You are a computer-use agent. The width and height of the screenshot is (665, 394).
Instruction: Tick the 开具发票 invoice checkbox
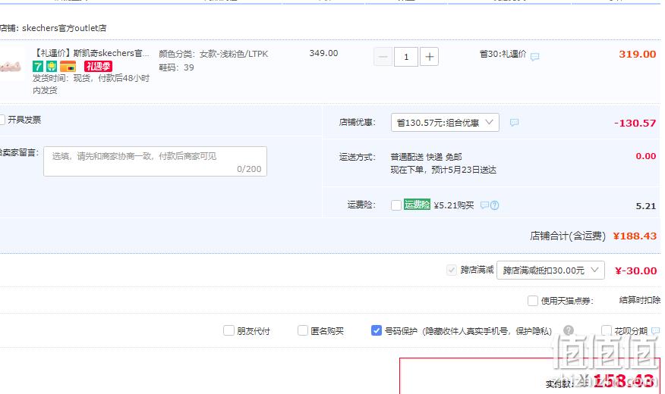(2, 120)
